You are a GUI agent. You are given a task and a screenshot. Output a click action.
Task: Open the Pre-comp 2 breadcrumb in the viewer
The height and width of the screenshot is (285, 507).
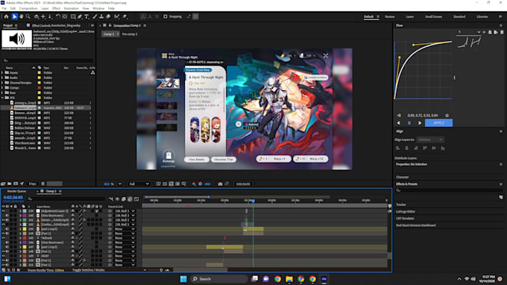130,34
